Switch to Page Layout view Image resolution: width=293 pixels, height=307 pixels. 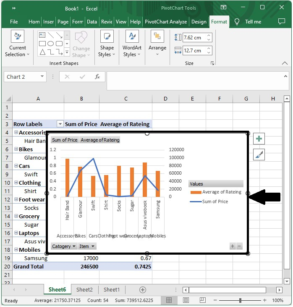186,300
